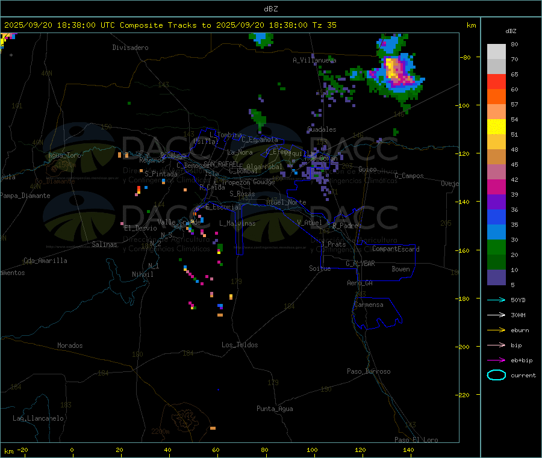Screen dimensions: 542x458
Task: Click the dark violet 5 dBZ swatch
Action: point(496,277)
